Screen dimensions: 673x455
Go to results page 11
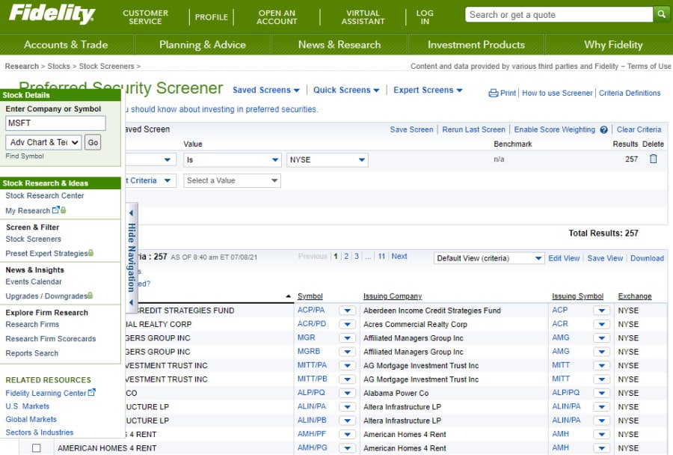381,256
